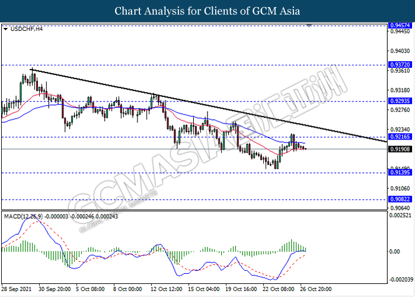This screenshot has height=297, width=415.
Task: Click the 26 Oct 20:00 time label
Action: point(316,289)
